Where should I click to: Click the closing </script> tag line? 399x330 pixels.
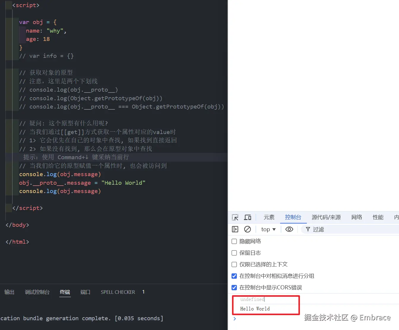point(28,208)
